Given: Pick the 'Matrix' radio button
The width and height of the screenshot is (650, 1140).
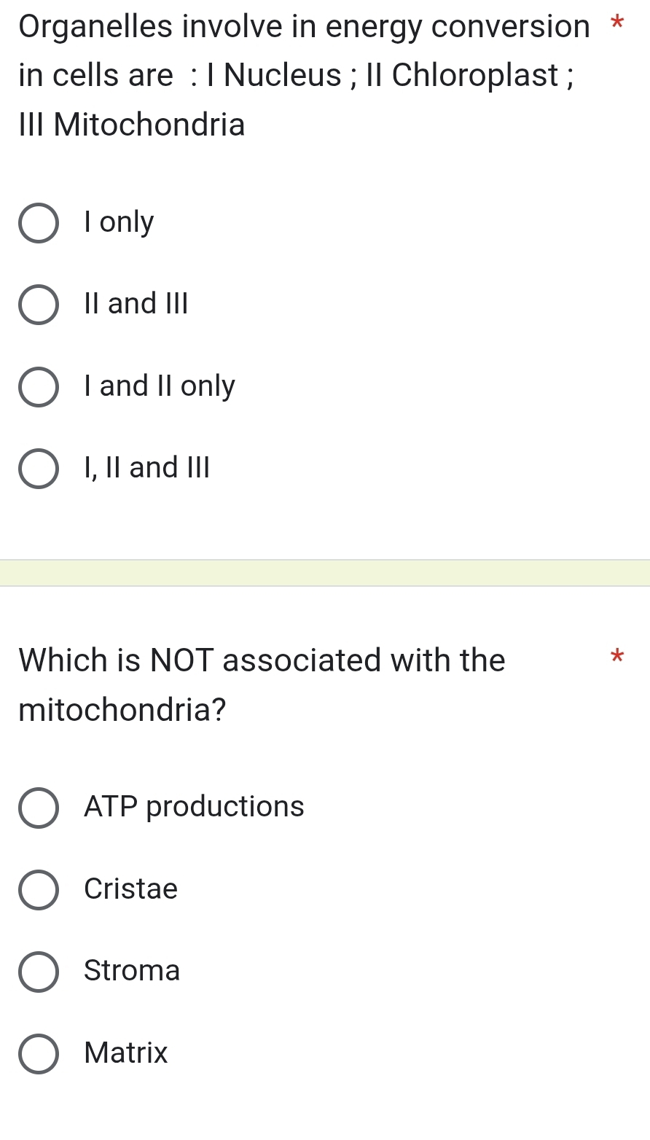Looking at the screenshot, I should click(x=39, y=1053).
